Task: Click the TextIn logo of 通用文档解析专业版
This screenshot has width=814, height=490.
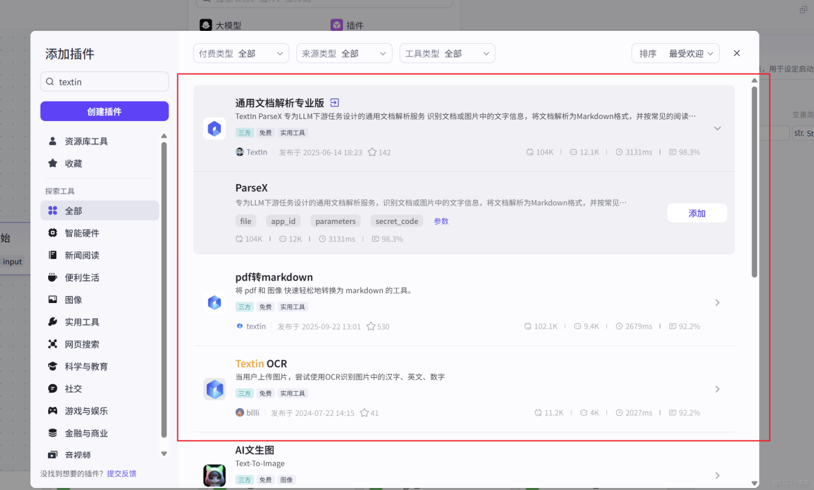Action: [x=214, y=128]
